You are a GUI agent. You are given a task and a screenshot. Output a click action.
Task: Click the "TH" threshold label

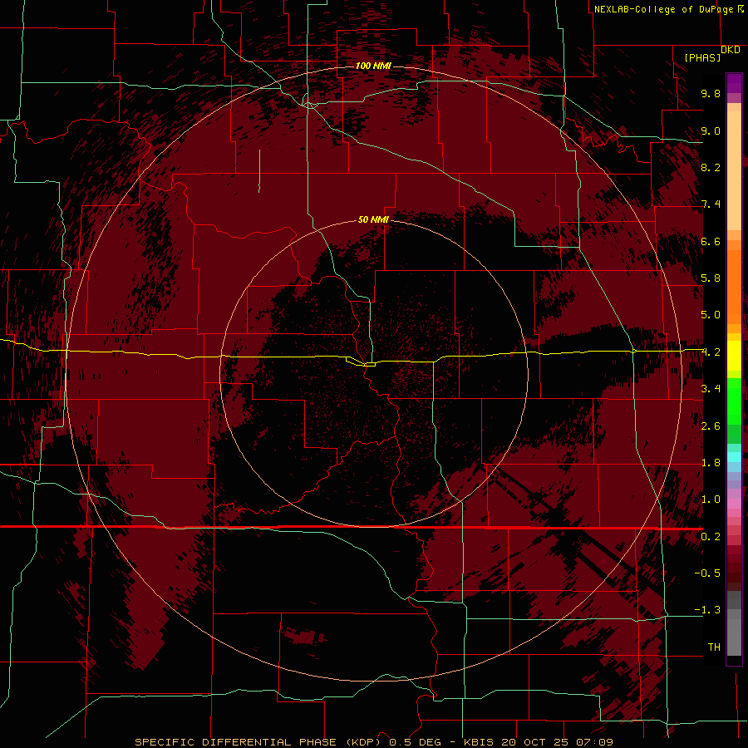[x=714, y=647]
